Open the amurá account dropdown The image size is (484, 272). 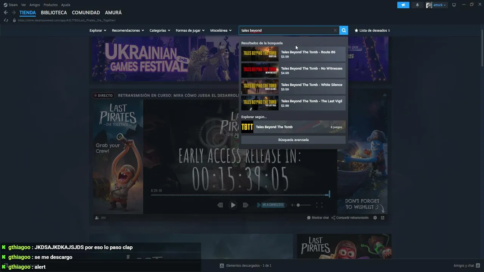[x=440, y=5]
